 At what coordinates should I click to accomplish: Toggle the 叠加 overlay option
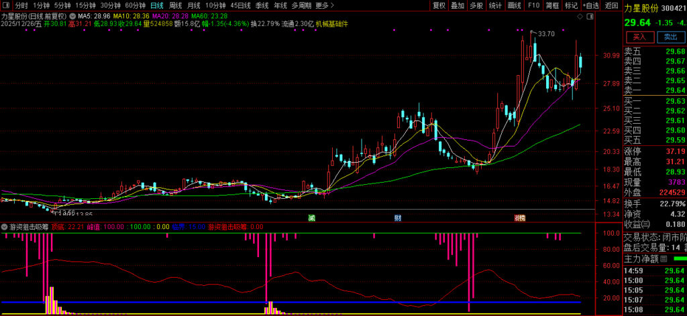click(x=457, y=5)
